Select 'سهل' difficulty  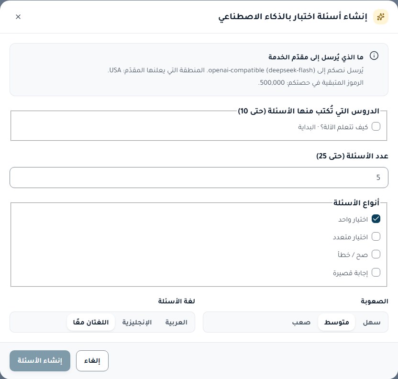click(372, 322)
